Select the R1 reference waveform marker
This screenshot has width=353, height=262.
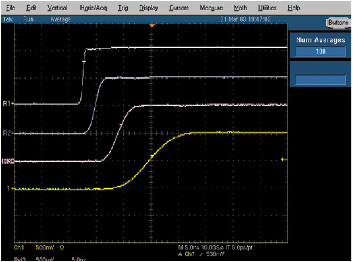pyautogui.click(x=8, y=104)
